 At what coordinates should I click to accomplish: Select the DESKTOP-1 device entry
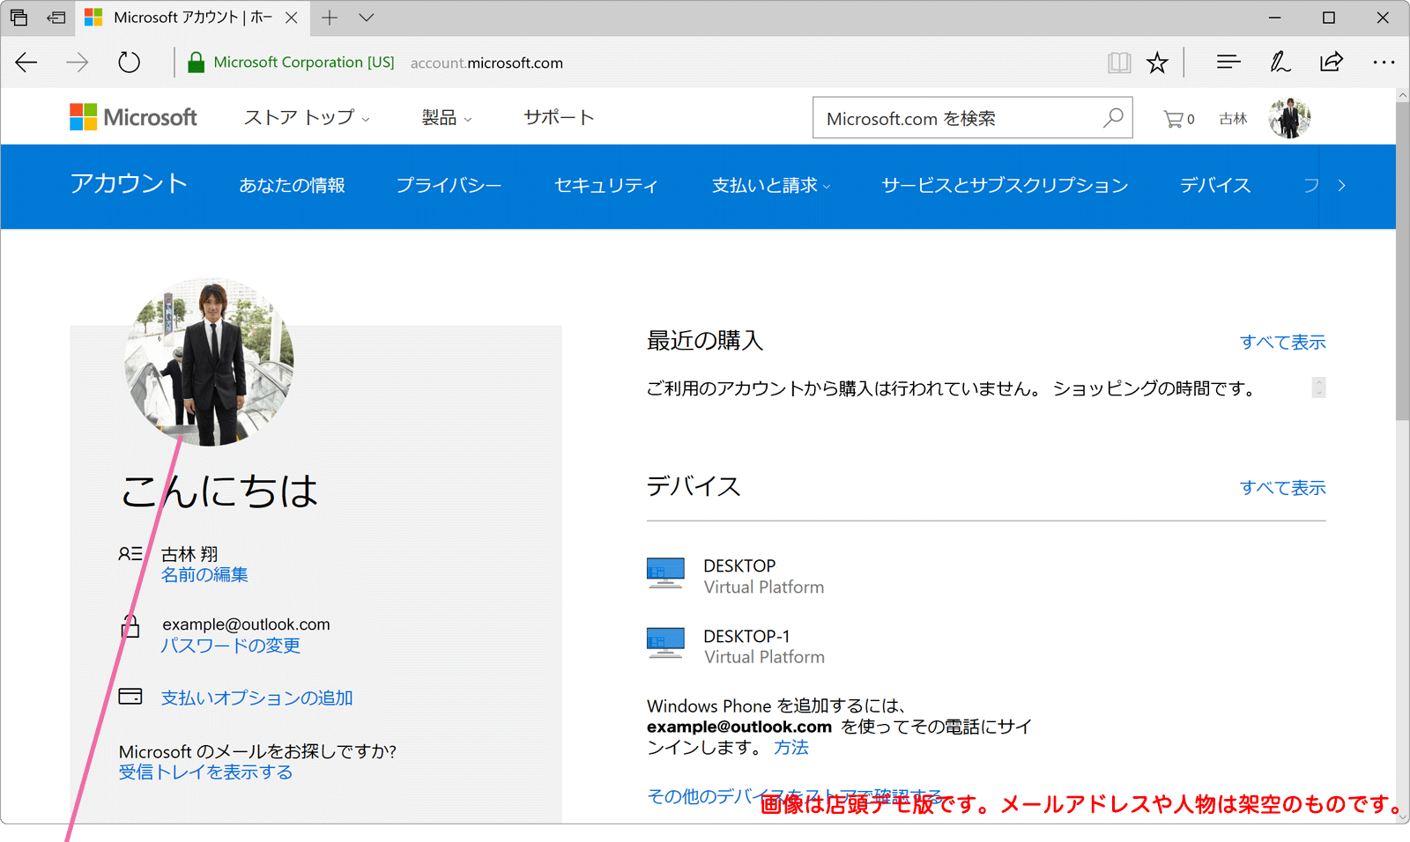click(x=736, y=646)
